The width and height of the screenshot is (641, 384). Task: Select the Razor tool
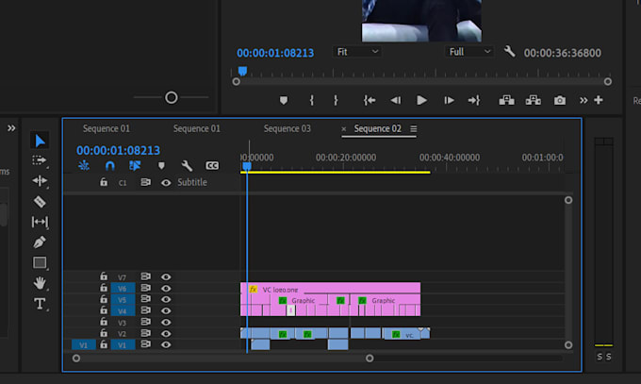(40, 201)
